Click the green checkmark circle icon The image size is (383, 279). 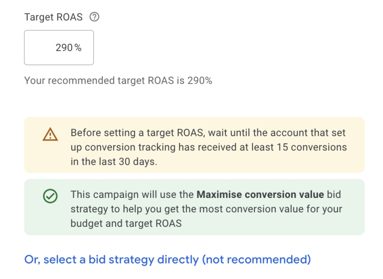50,196
